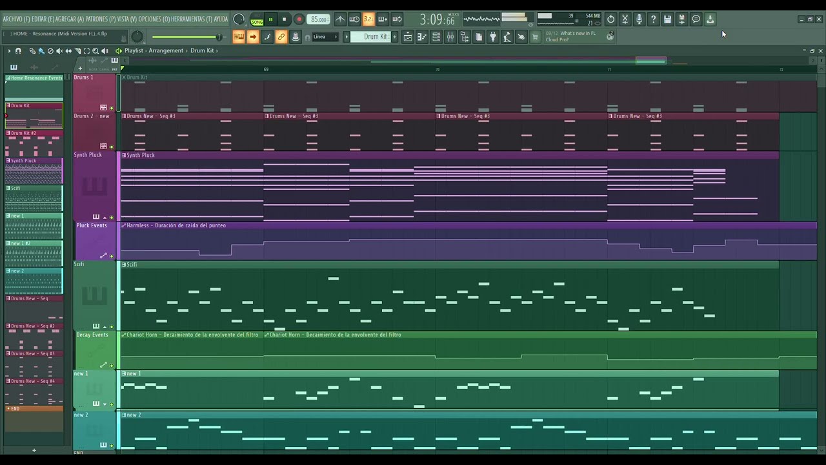Select the pencil draw tool in playlist
Image resolution: width=826 pixels, height=465 pixels.
(33, 50)
